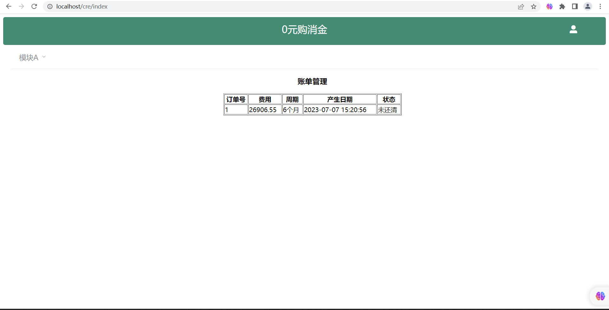Expand the chevron next to 模块A

pos(44,57)
